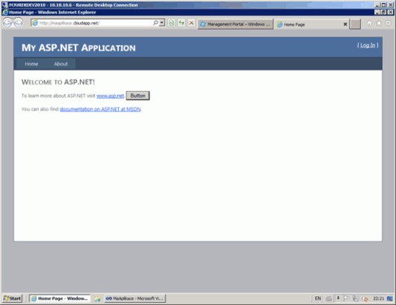The height and width of the screenshot is (305, 396).
Task: Go back with the browser back arrow
Action: pyautogui.click(x=7, y=23)
